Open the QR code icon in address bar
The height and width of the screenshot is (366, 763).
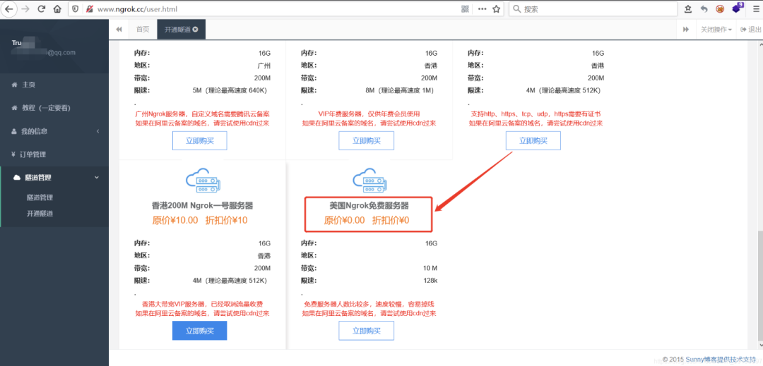[x=465, y=8]
